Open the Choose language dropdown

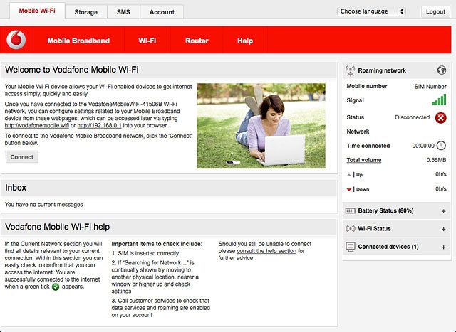(x=371, y=11)
